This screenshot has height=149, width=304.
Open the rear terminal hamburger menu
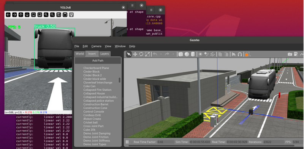[151, 10]
